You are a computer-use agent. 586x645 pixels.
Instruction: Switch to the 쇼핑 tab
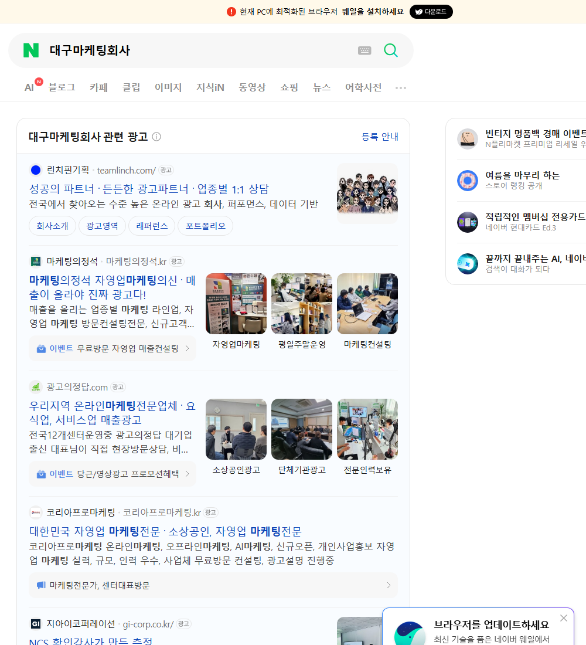pos(289,87)
